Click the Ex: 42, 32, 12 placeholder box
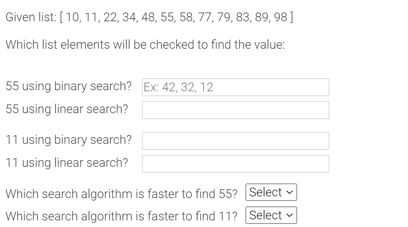Viewport: 408px width, 227px height. coord(235,88)
